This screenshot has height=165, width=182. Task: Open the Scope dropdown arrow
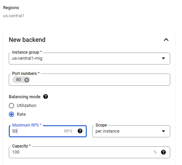pos(163,131)
